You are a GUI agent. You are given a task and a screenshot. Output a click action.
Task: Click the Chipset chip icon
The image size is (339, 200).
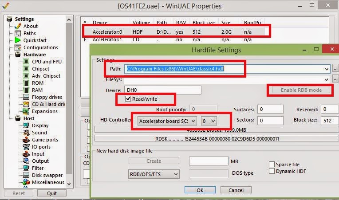tap(26, 69)
